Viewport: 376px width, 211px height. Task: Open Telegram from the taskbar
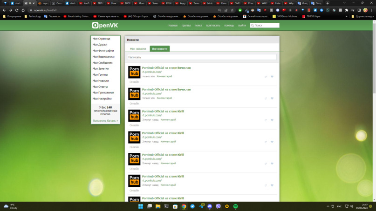point(201,206)
